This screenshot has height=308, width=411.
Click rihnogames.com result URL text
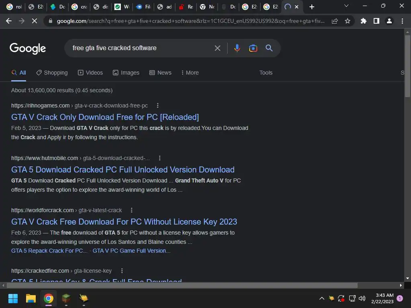point(79,105)
